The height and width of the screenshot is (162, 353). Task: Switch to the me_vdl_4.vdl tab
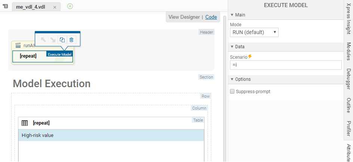pyautogui.click(x=31, y=7)
